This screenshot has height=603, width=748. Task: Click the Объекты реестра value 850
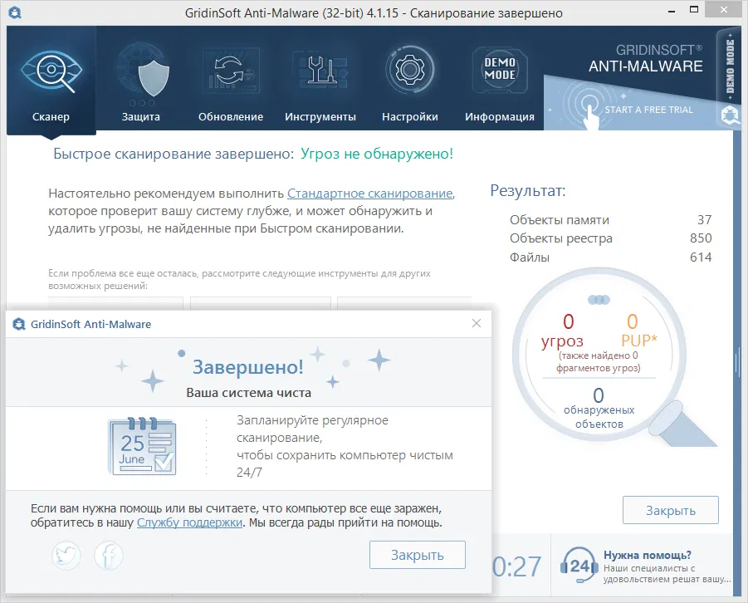701,238
